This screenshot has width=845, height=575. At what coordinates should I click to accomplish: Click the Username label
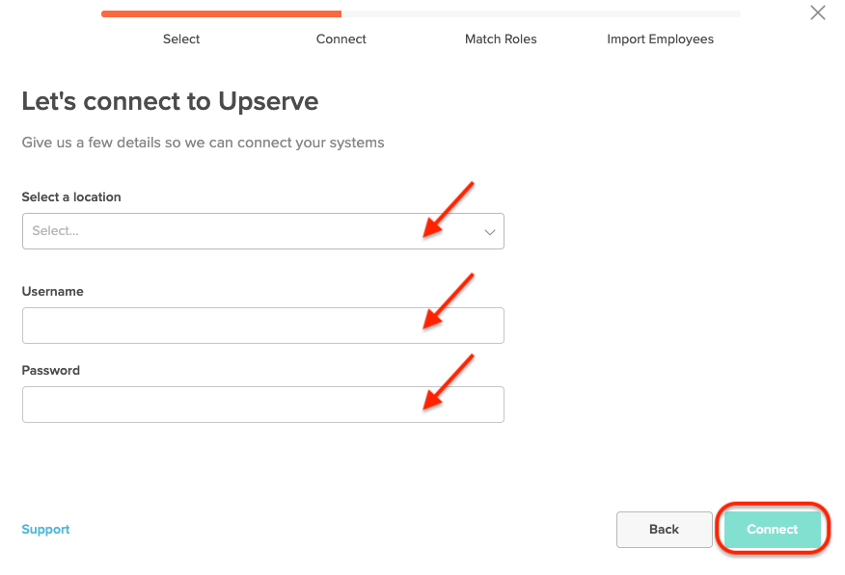click(x=53, y=291)
